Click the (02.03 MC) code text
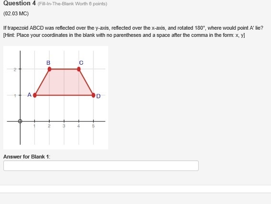The height and width of the screenshot is (204, 271). 16,13
